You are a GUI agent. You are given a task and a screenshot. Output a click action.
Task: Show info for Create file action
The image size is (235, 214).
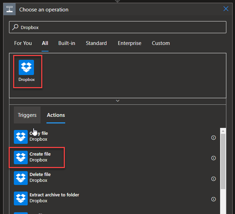[214, 158]
